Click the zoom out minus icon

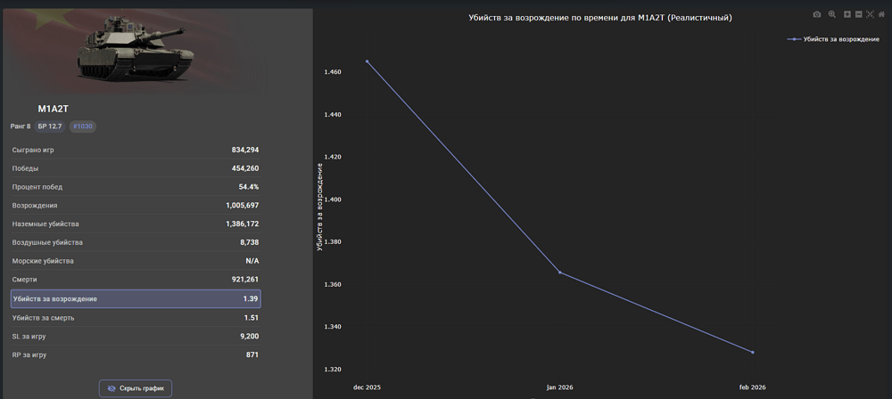(x=858, y=14)
